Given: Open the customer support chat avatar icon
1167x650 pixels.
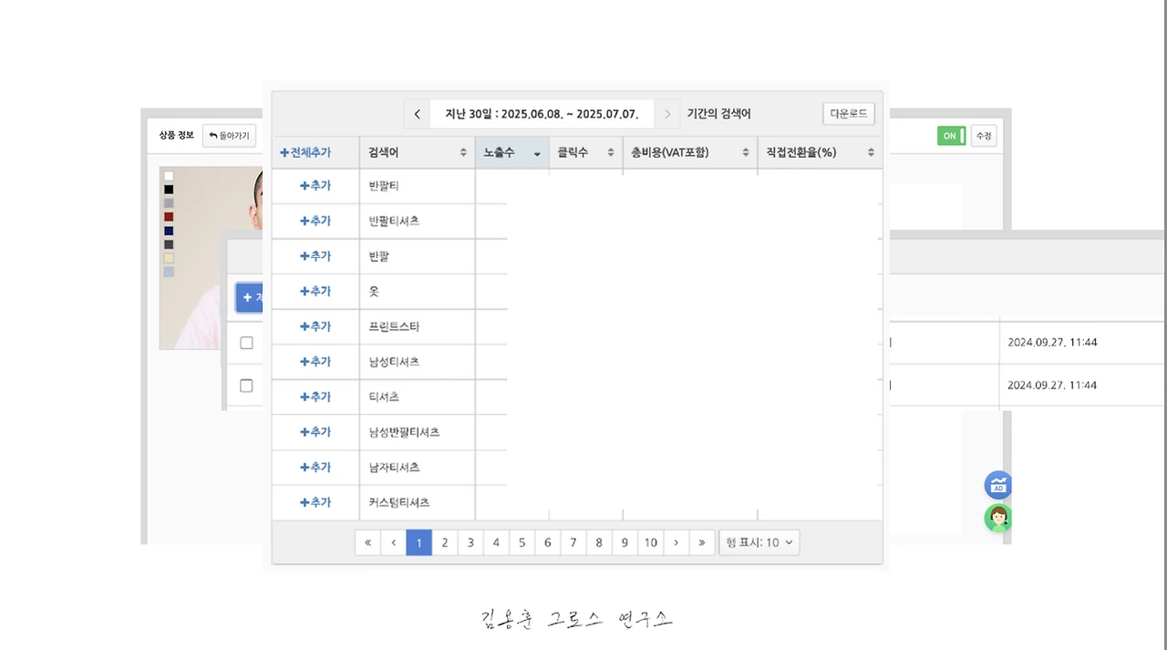Looking at the screenshot, I should click(x=997, y=518).
